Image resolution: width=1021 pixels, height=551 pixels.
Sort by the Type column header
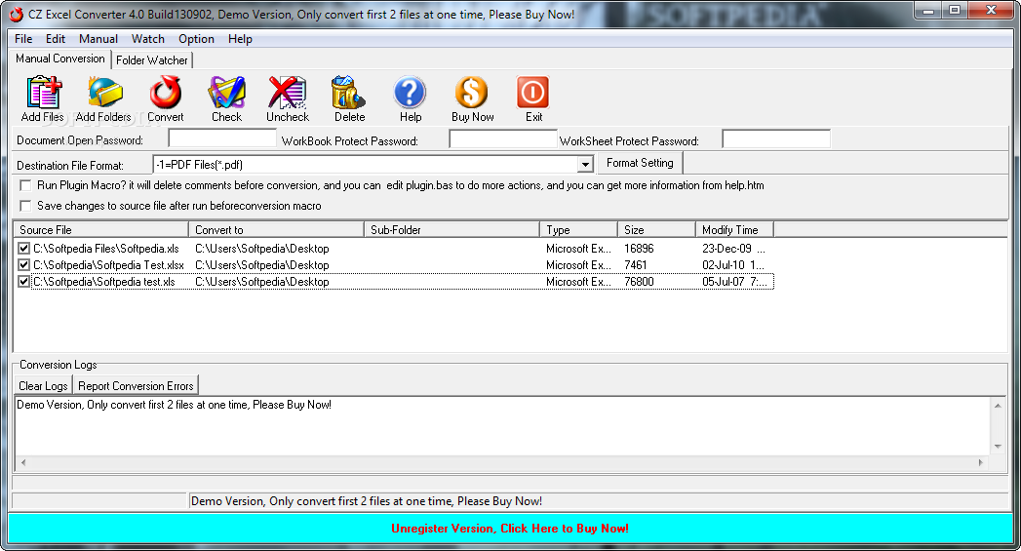(579, 230)
